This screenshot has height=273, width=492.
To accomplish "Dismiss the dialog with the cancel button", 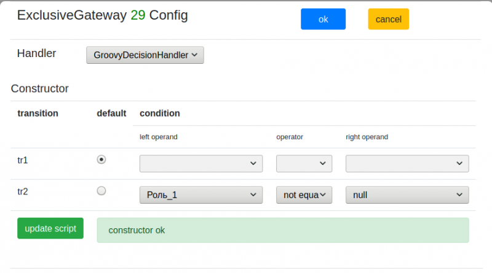I will point(389,19).
